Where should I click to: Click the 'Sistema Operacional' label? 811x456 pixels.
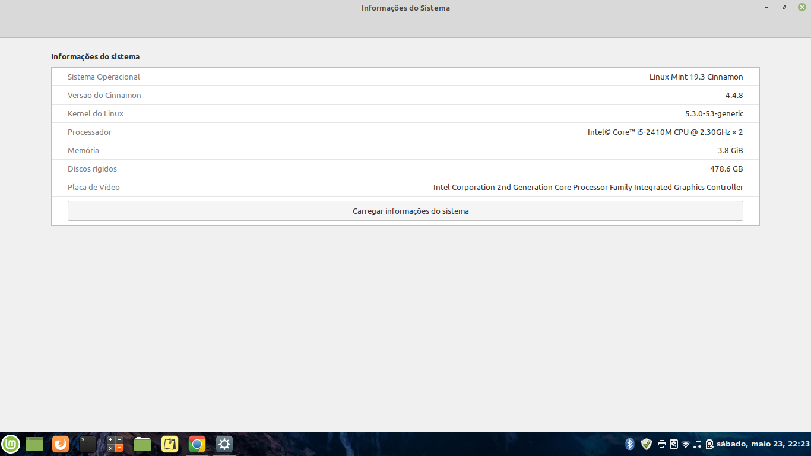104,77
